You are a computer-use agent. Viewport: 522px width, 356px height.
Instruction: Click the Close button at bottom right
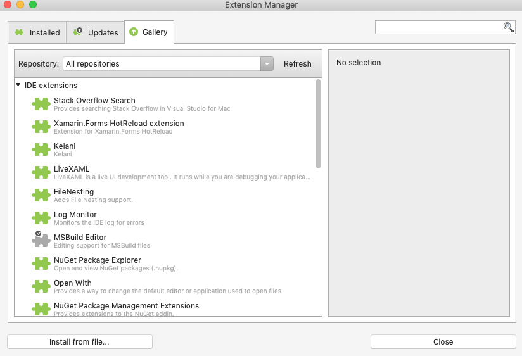click(443, 342)
